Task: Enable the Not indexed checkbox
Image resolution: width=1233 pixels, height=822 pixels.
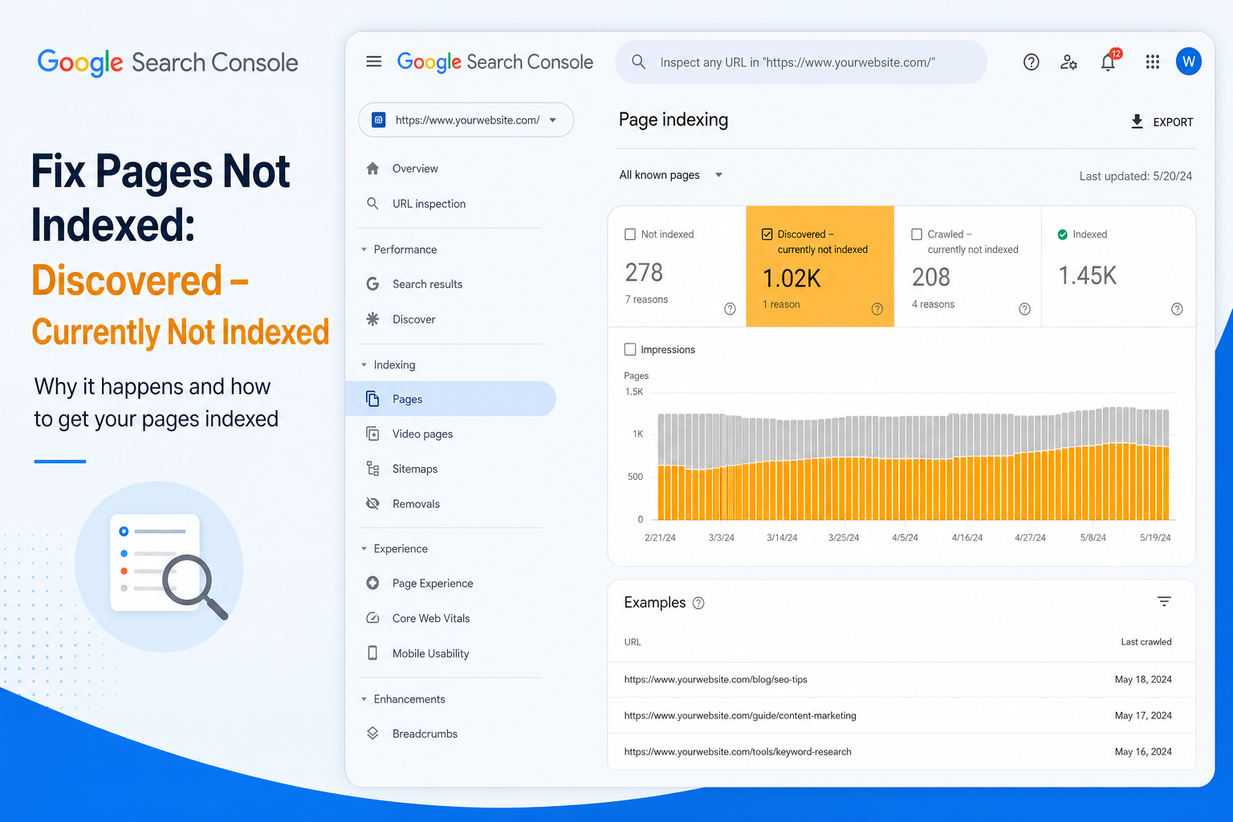Action: (x=630, y=234)
